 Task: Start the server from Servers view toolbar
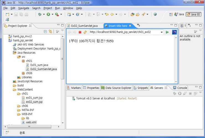[180, 94]
